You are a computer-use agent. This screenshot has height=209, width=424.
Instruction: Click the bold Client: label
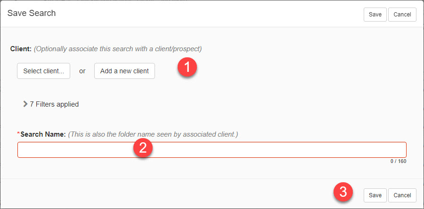tap(21, 49)
